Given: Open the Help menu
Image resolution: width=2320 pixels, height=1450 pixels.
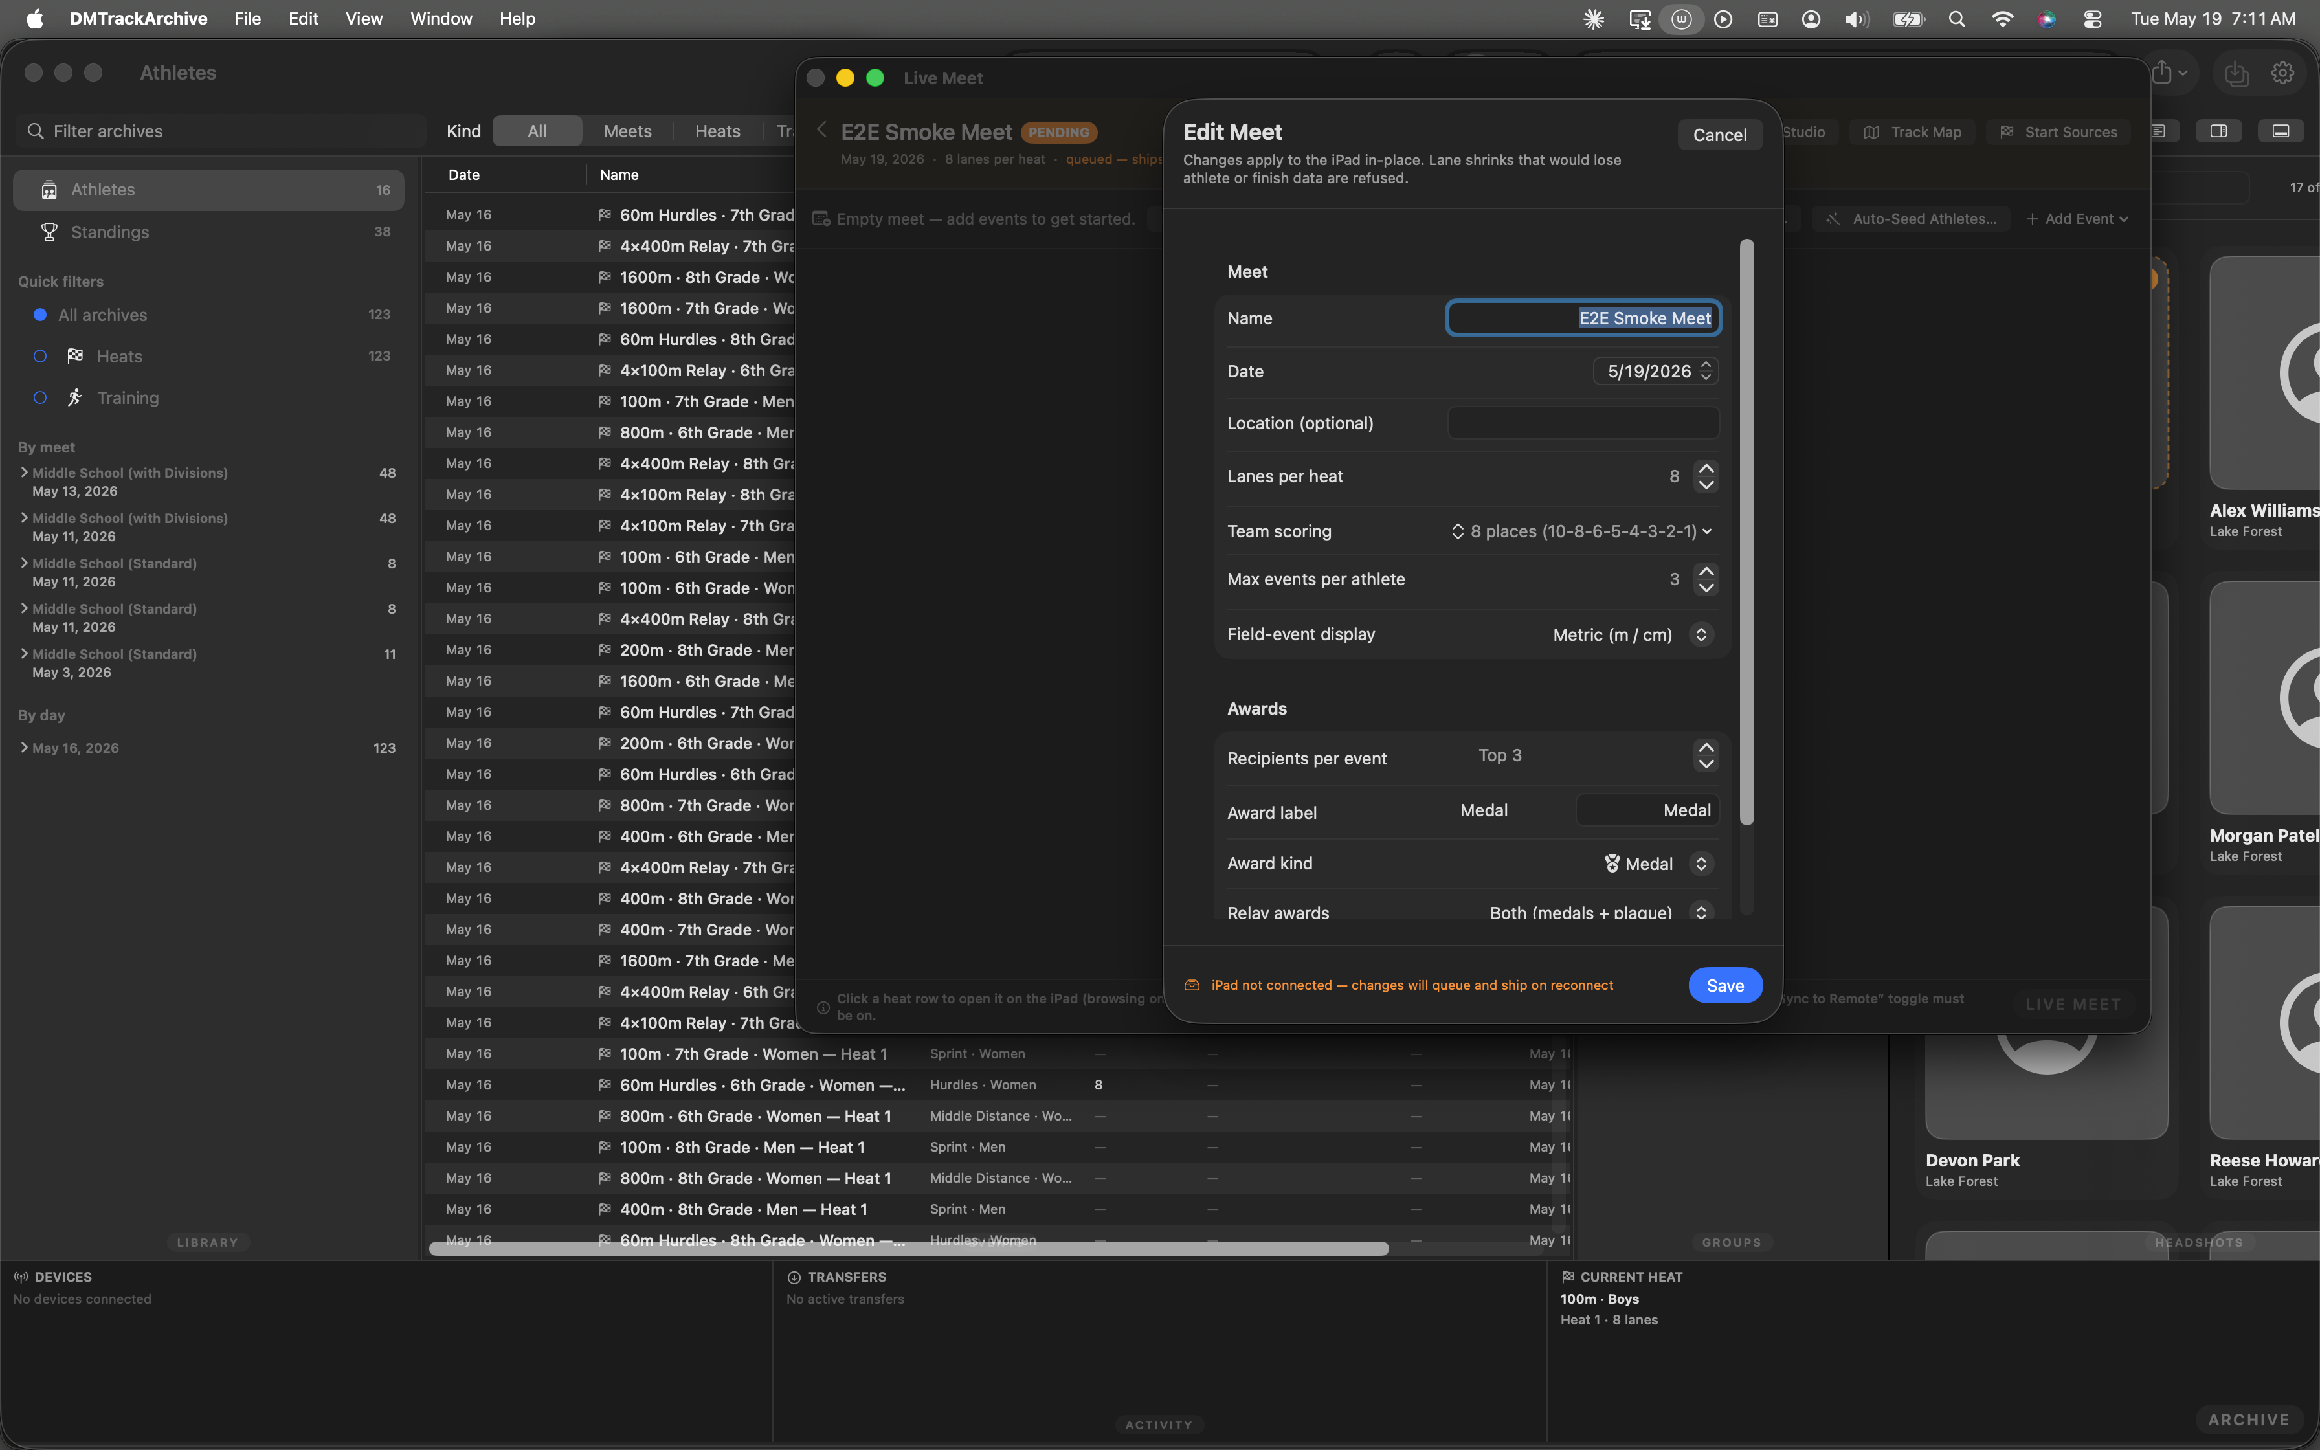Looking at the screenshot, I should tap(517, 19).
